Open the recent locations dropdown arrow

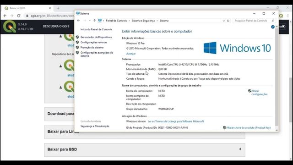[x=90, y=21]
